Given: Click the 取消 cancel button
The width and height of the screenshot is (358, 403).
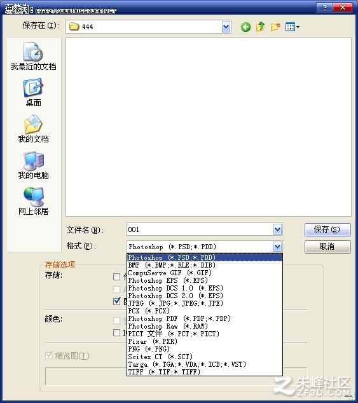Looking at the screenshot, I should (327, 247).
